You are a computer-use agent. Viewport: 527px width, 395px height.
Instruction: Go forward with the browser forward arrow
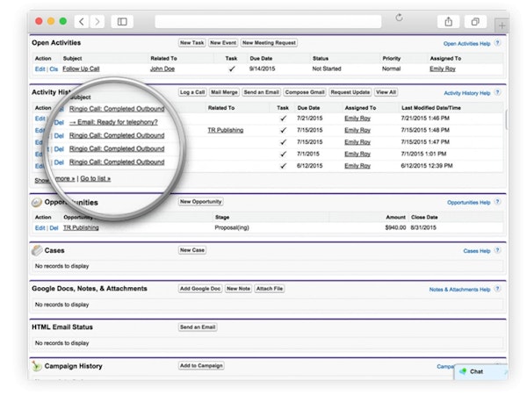97,22
